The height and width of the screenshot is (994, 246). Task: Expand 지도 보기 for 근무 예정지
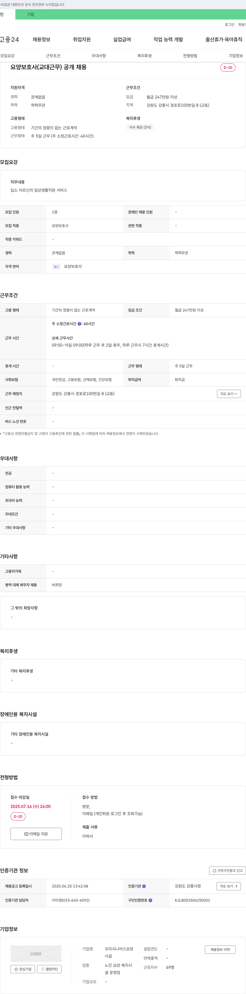click(229, 394)
